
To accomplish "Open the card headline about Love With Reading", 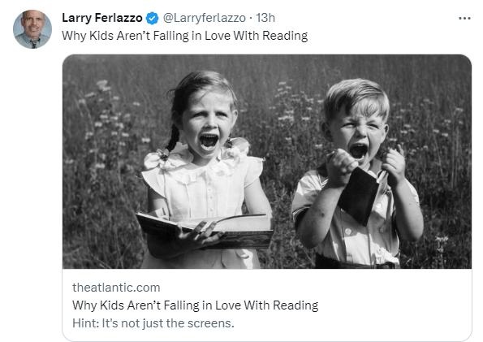I will coord(196,305).
